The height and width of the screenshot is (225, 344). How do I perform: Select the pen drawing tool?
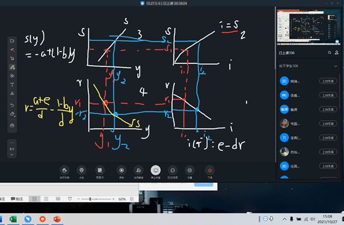tap(12, 67)
